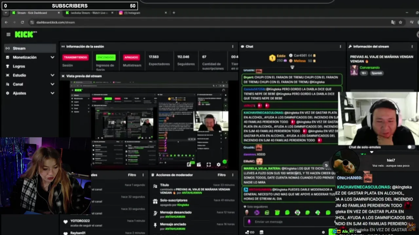The height and width of the screenshot is (235, 419).
Task: Click the 112.046 Seguidores value
Action: coord(183,57)
